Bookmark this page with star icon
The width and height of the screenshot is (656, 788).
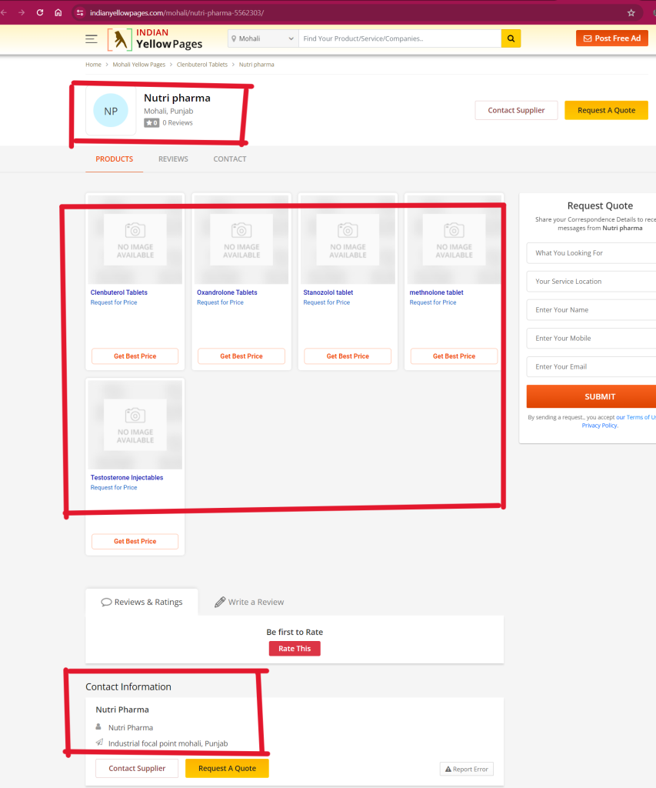[x=631, y=12]
